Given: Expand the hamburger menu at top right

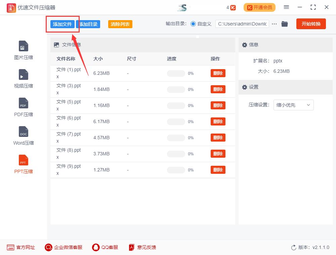Looking at the screenshot, I should [286, 7].
